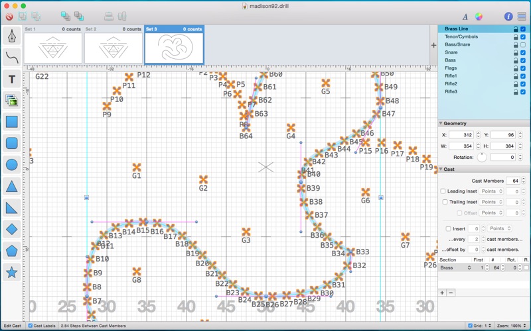Viewport: 531px width, 331px height.
Task: Select the Rifle2 layer row
Action: (483, 84)
